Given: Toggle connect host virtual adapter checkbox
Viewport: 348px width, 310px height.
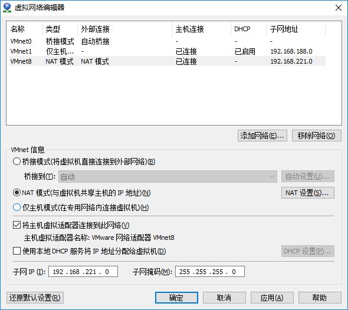Looking at the screenshot, I should click(x=17, y=225).
